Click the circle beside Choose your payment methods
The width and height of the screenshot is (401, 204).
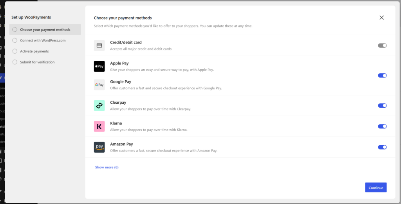tap(15, 30)
